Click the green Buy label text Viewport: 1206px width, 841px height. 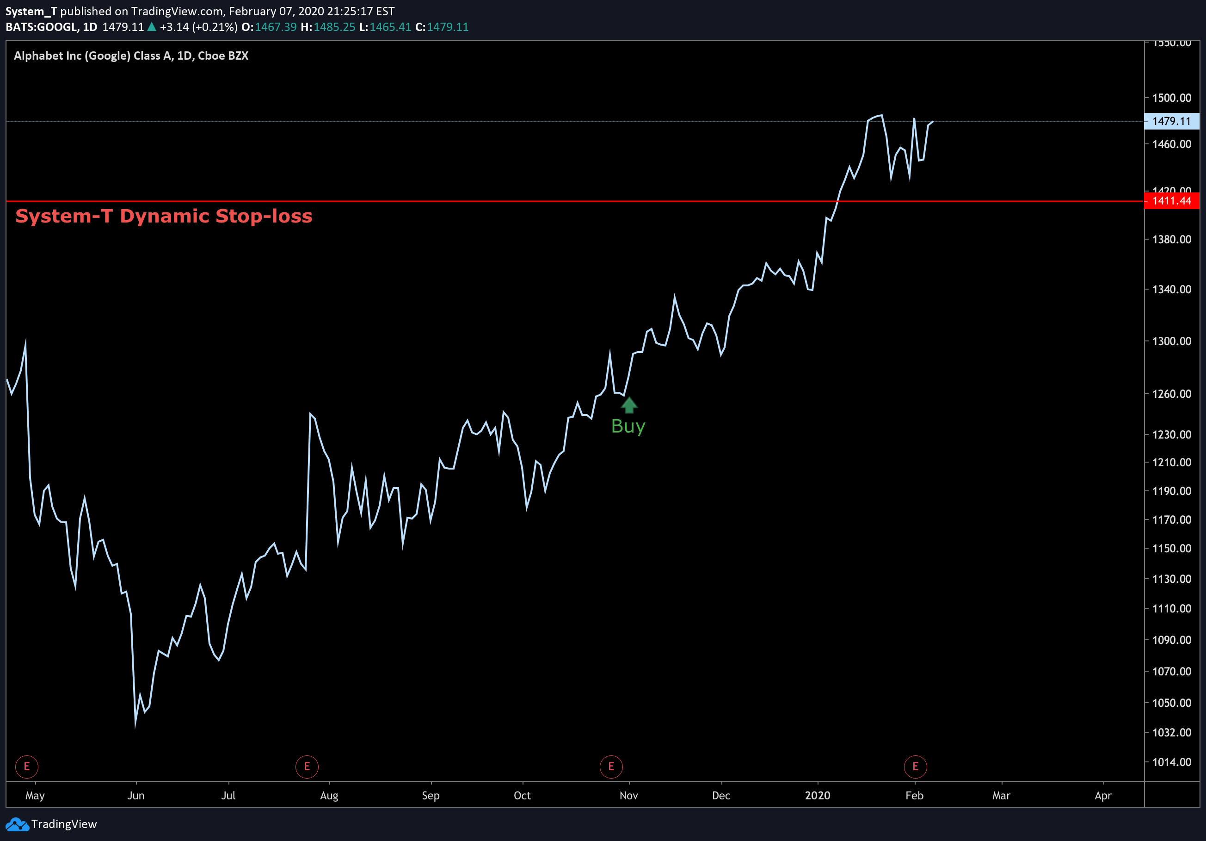628,426
